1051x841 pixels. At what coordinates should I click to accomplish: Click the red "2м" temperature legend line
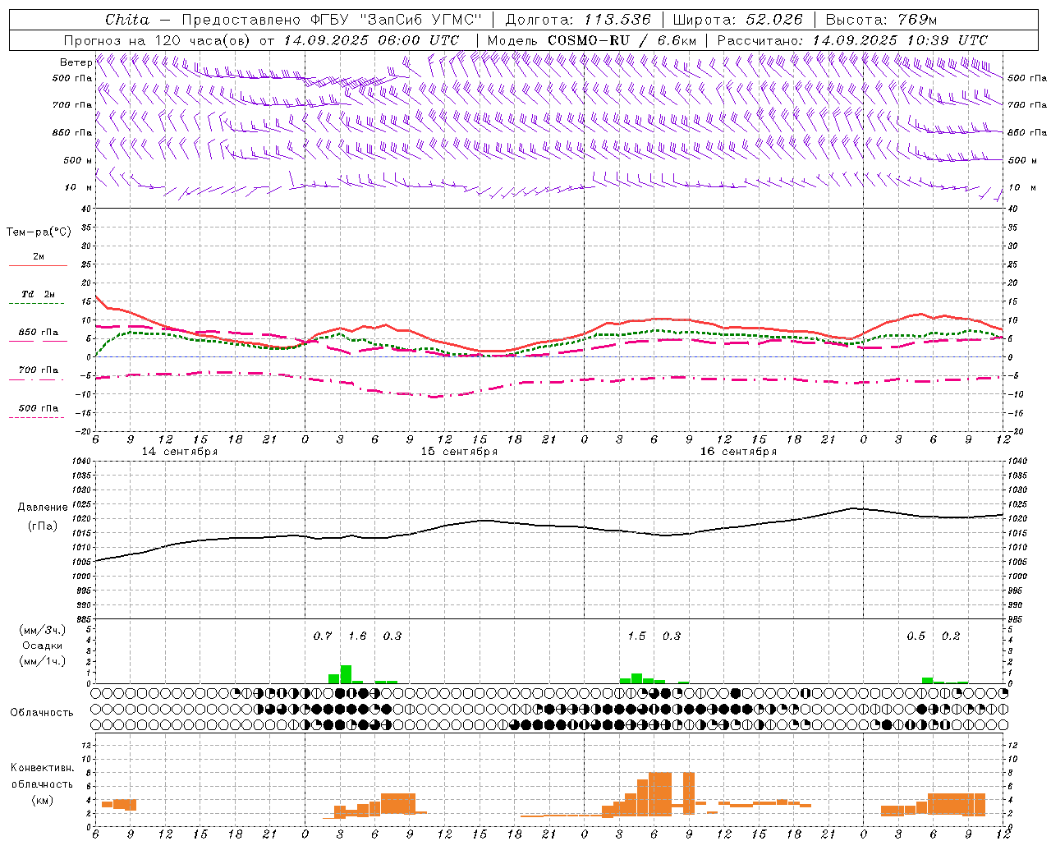(x=38, y=265)
